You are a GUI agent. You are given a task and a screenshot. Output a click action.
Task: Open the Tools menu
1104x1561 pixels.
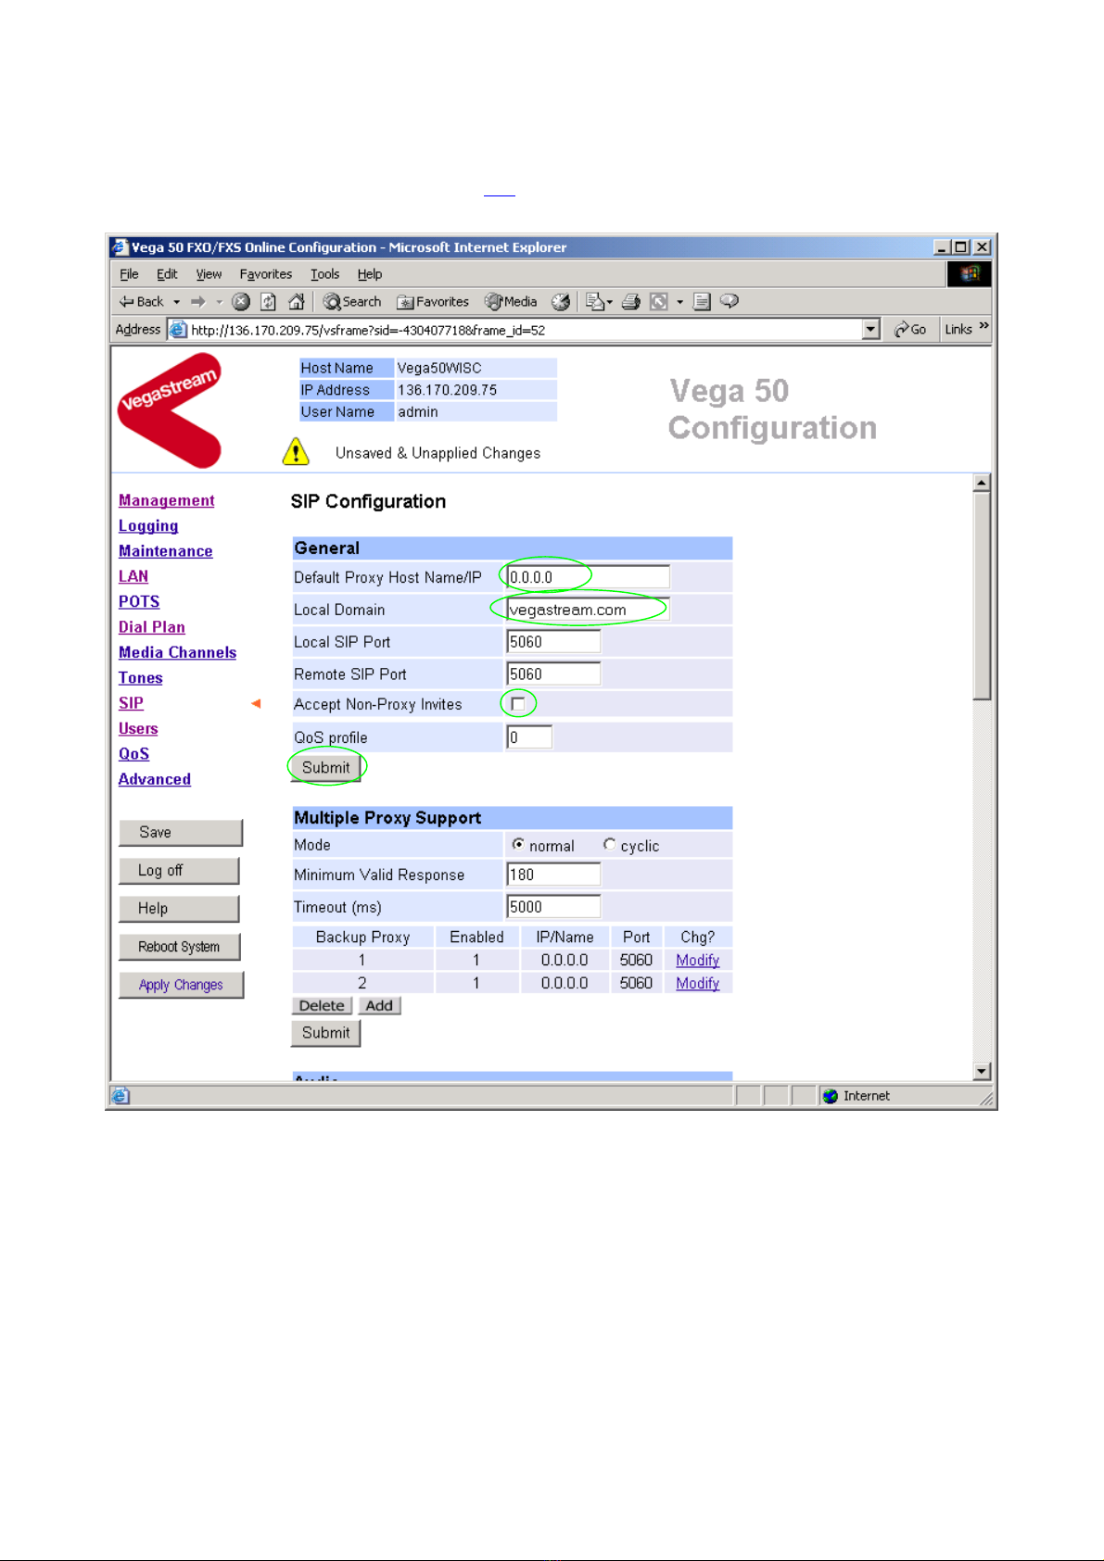pos(324,274)
